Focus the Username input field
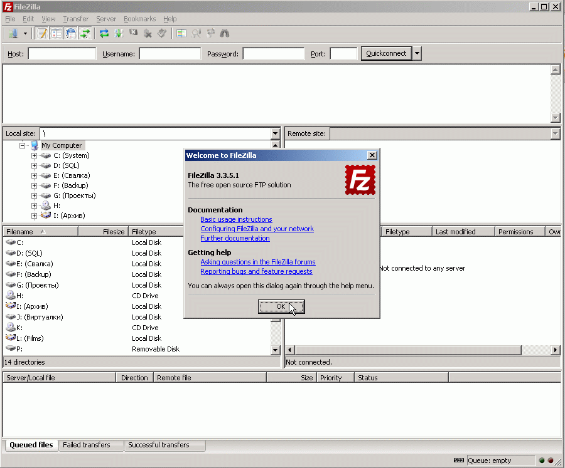Viewport: 565px width, 468px height. click(x=170, y=54)
